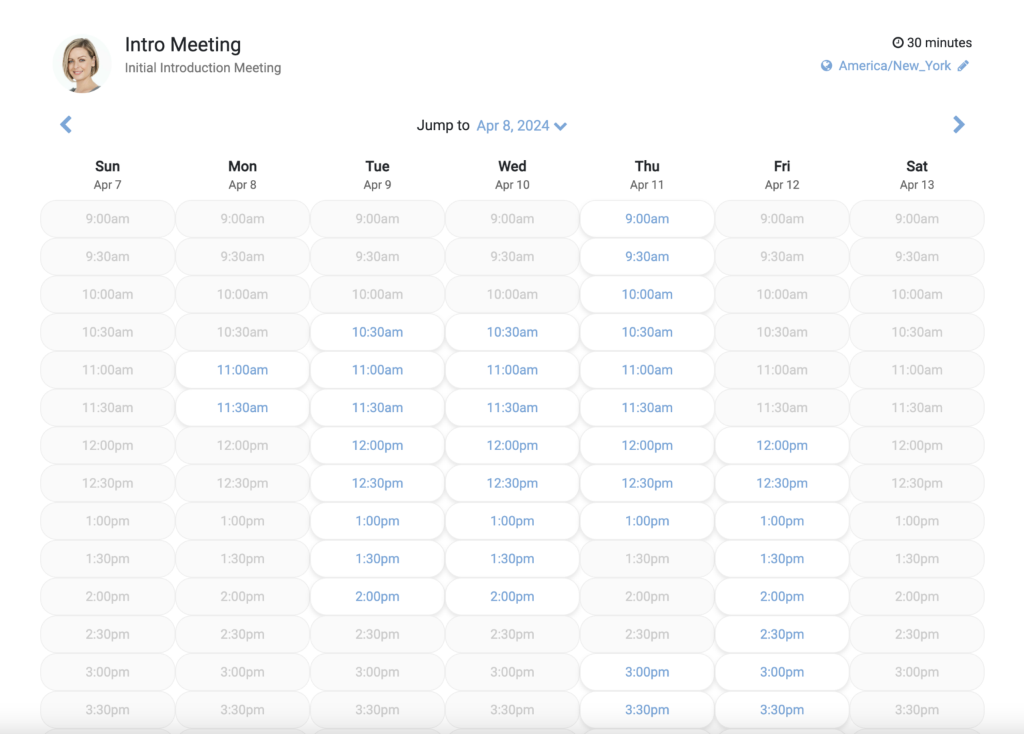Choose 1:30pm on Tuesday Apr 9

click(x=377, y=559)
